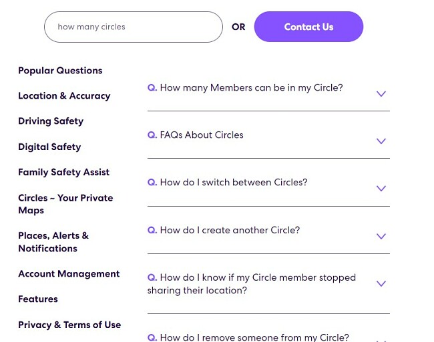
Task: Go to Circles ~ Your Private Maps
Action: (65, 204)
